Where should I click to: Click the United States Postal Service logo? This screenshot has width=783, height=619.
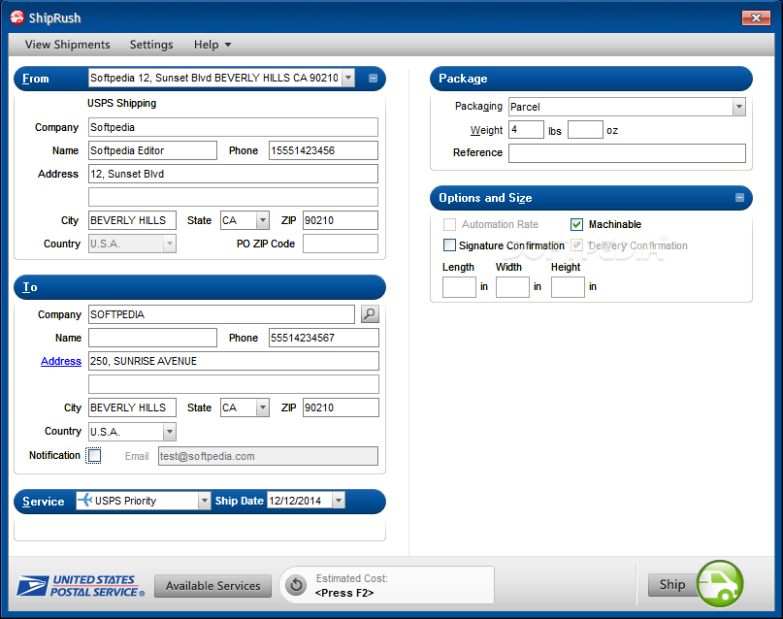click(81, 586)
